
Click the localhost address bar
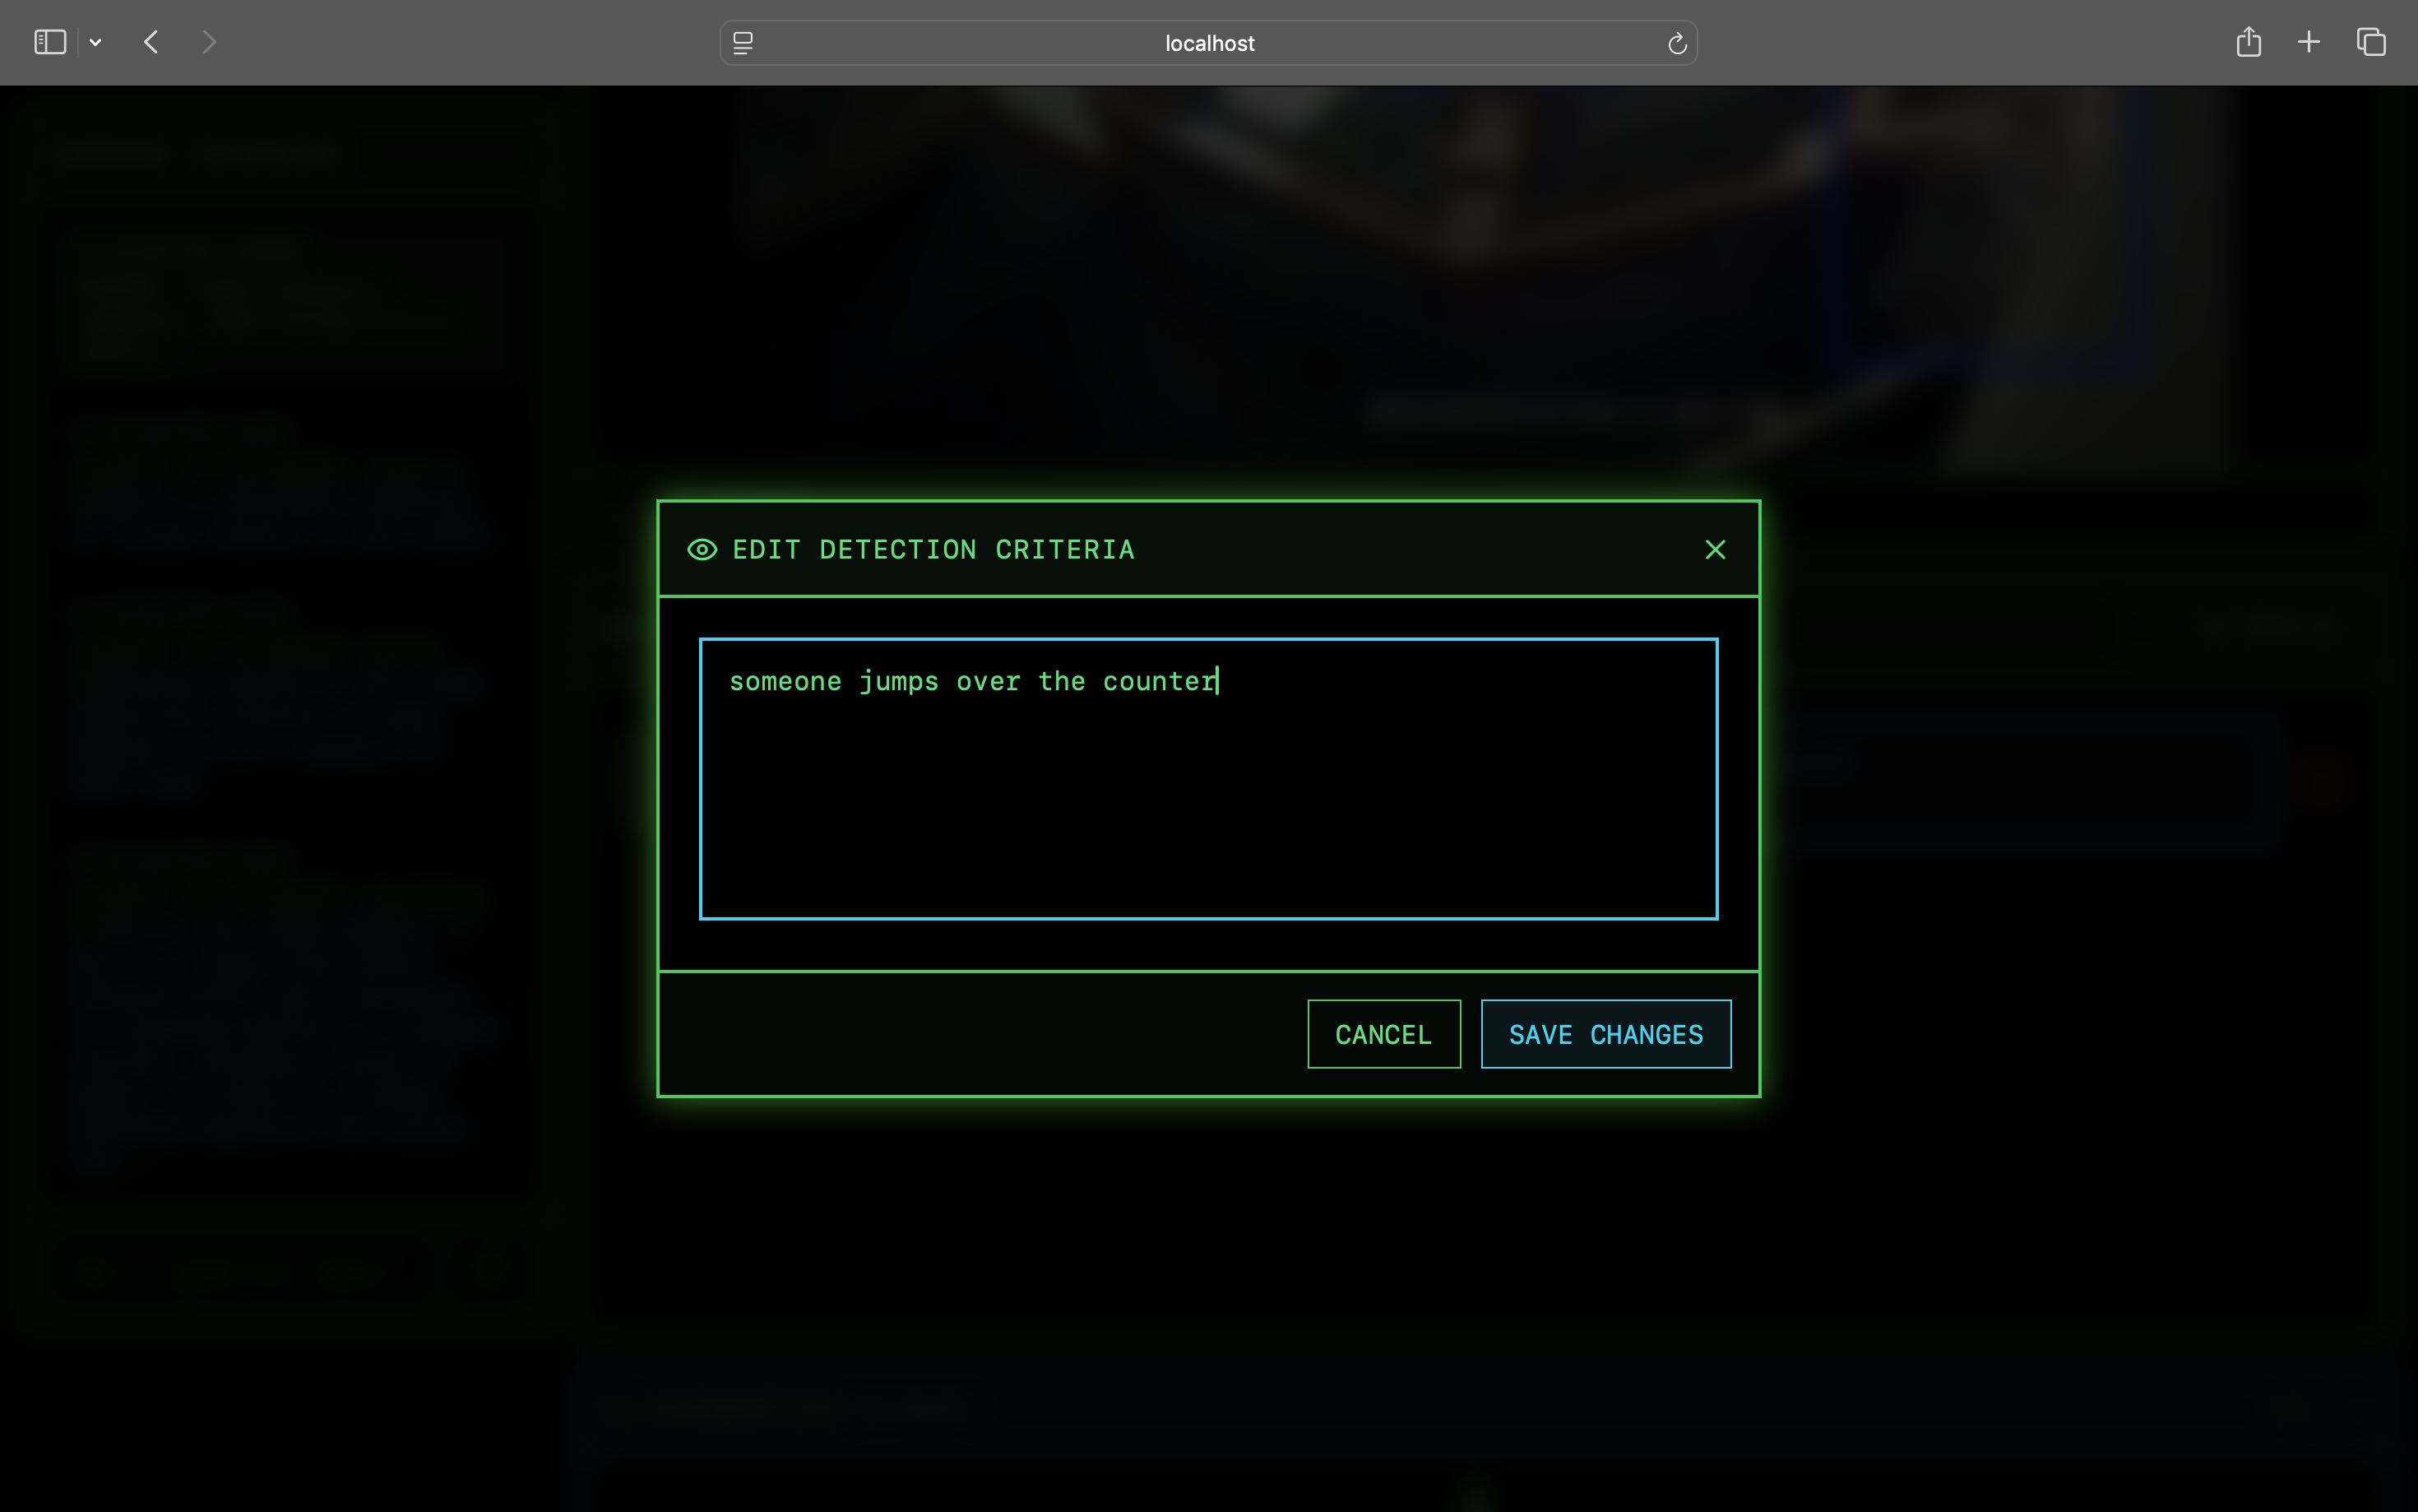(1208, 43)
